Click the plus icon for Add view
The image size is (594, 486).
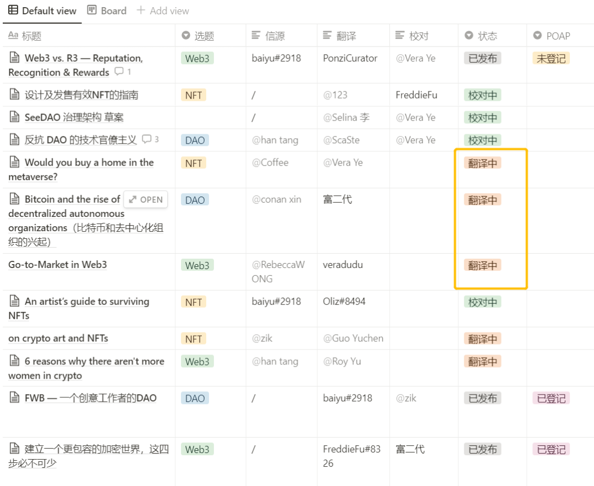141,10
